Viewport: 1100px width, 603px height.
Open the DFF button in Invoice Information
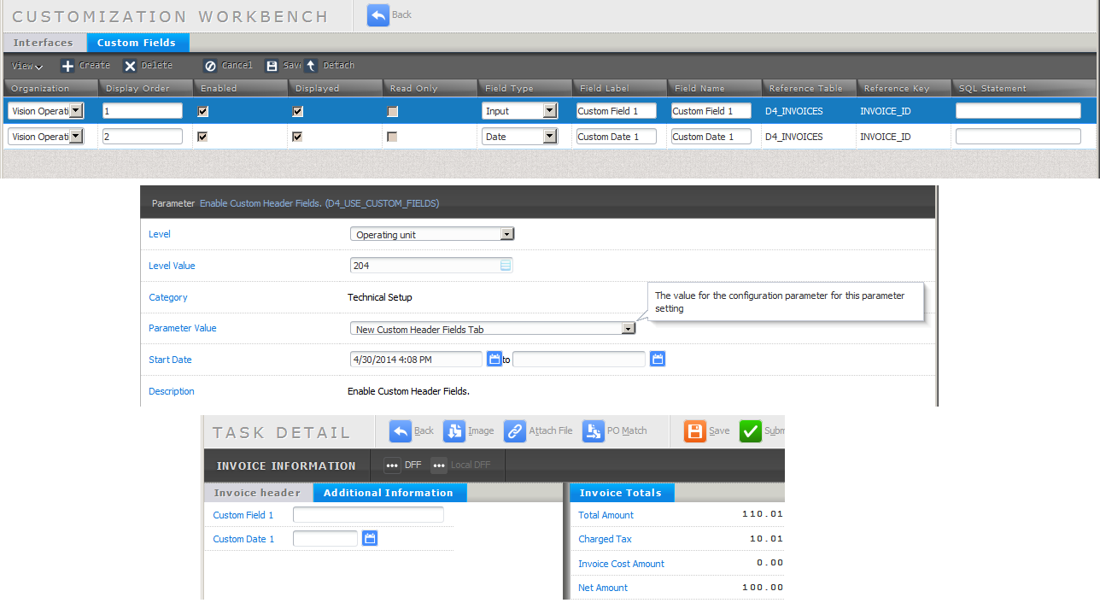click(x=403, y=465)
